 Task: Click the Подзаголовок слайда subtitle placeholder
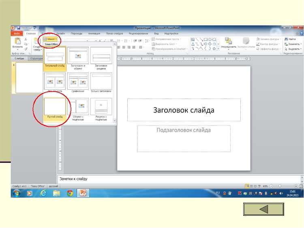(x=184, y=139)
